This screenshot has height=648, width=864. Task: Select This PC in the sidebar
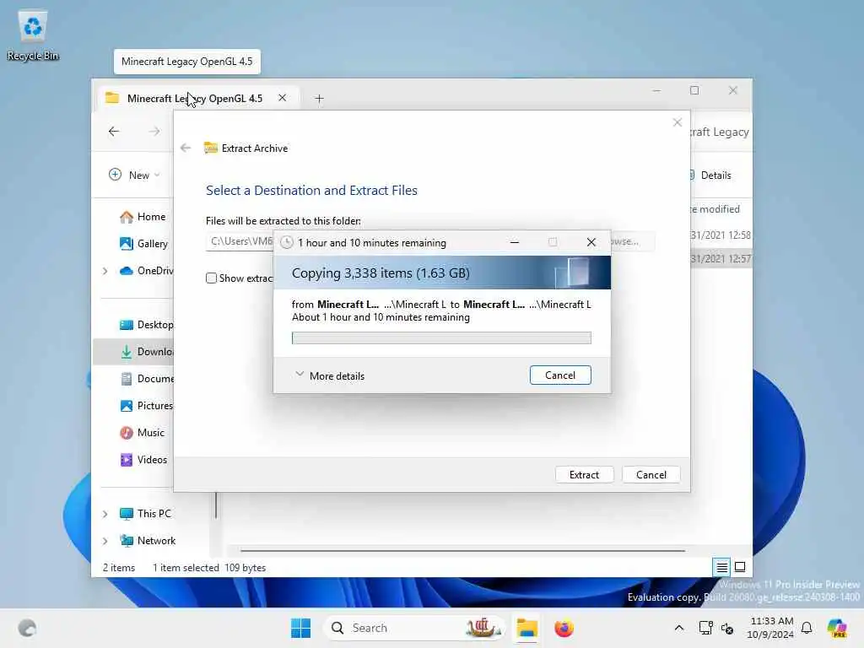click(145, 514)
